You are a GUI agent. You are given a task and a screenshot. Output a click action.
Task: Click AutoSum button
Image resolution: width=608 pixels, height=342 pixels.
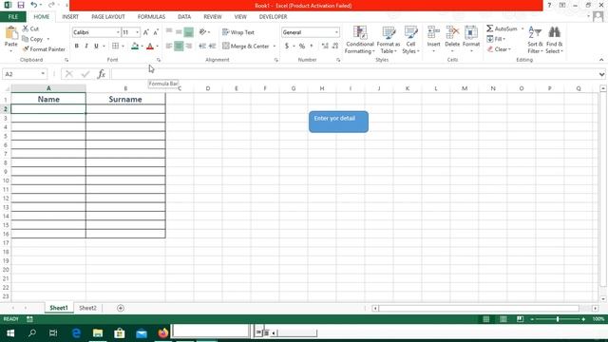click(503, 28)
